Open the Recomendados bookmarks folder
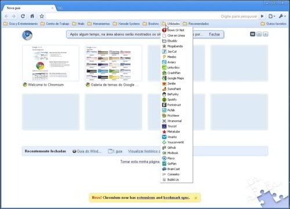Screen dimensions: 290x209 tap(196, 24)
